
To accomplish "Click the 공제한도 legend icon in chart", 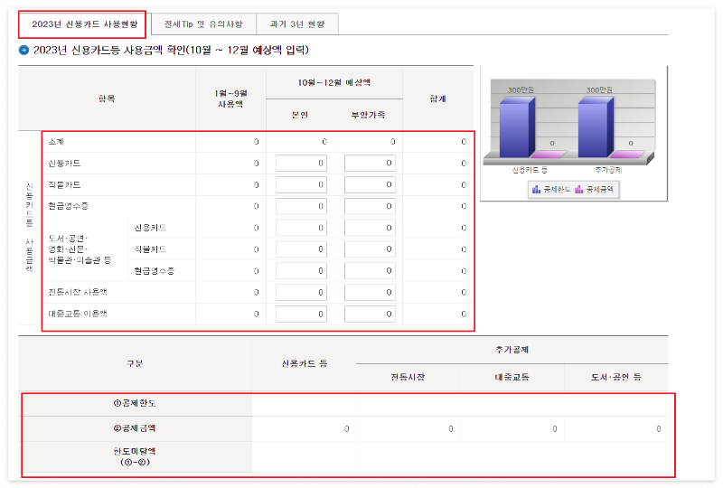I will [x=536, y=190].
